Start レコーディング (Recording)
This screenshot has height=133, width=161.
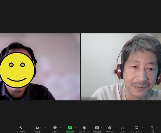click(84, 128)
